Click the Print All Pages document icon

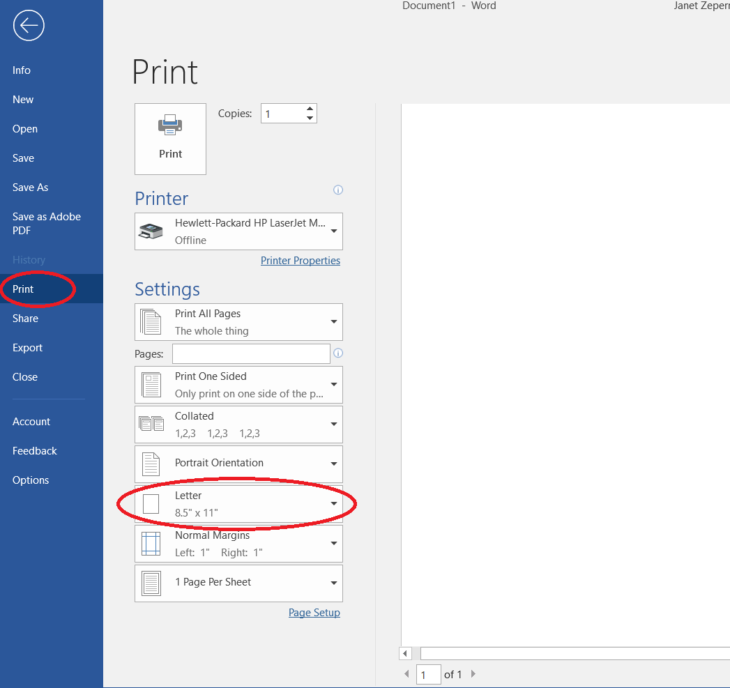coord(151,321)
